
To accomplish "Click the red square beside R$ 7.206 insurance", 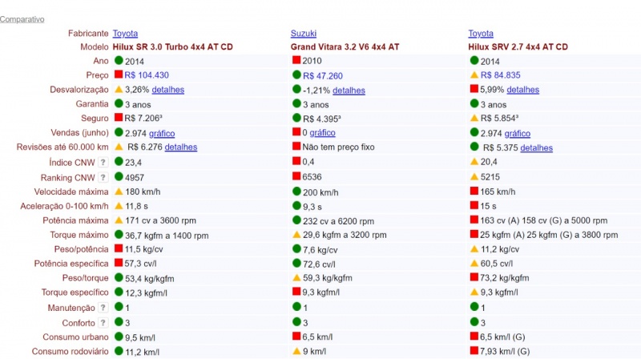I will click(x=119, y=117).
